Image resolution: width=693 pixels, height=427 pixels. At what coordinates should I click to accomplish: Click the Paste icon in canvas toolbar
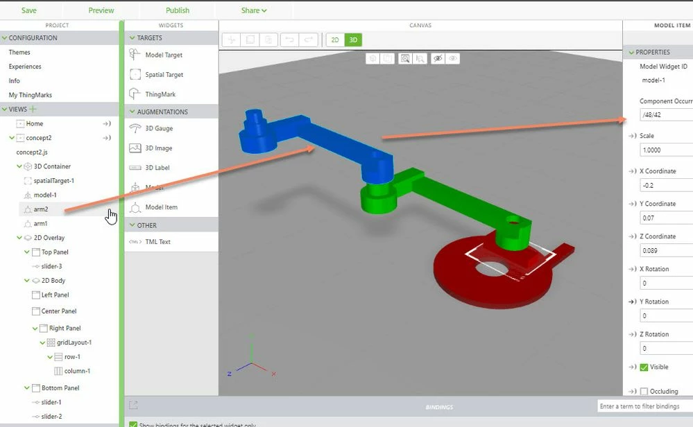268,40
